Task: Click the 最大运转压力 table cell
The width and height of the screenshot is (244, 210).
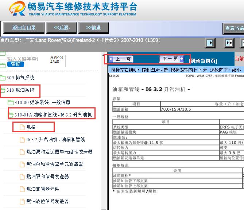Action: pos(166,153)
